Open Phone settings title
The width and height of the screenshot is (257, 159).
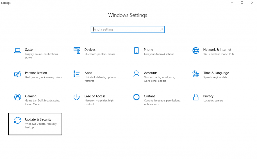coord(148,50)
